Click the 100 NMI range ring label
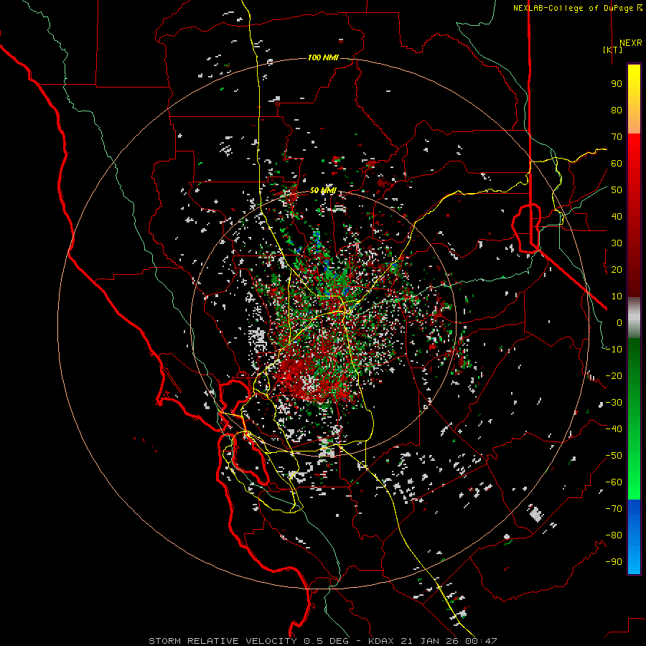The image size is (646, 646). pyautogui.click(x=323, y=57)
